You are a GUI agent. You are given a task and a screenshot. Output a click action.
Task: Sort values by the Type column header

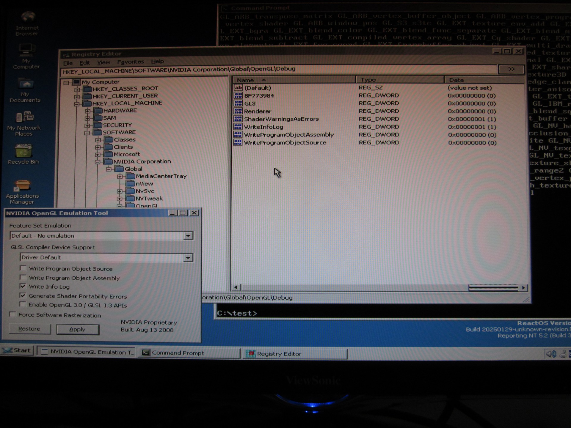click(400, 80)
